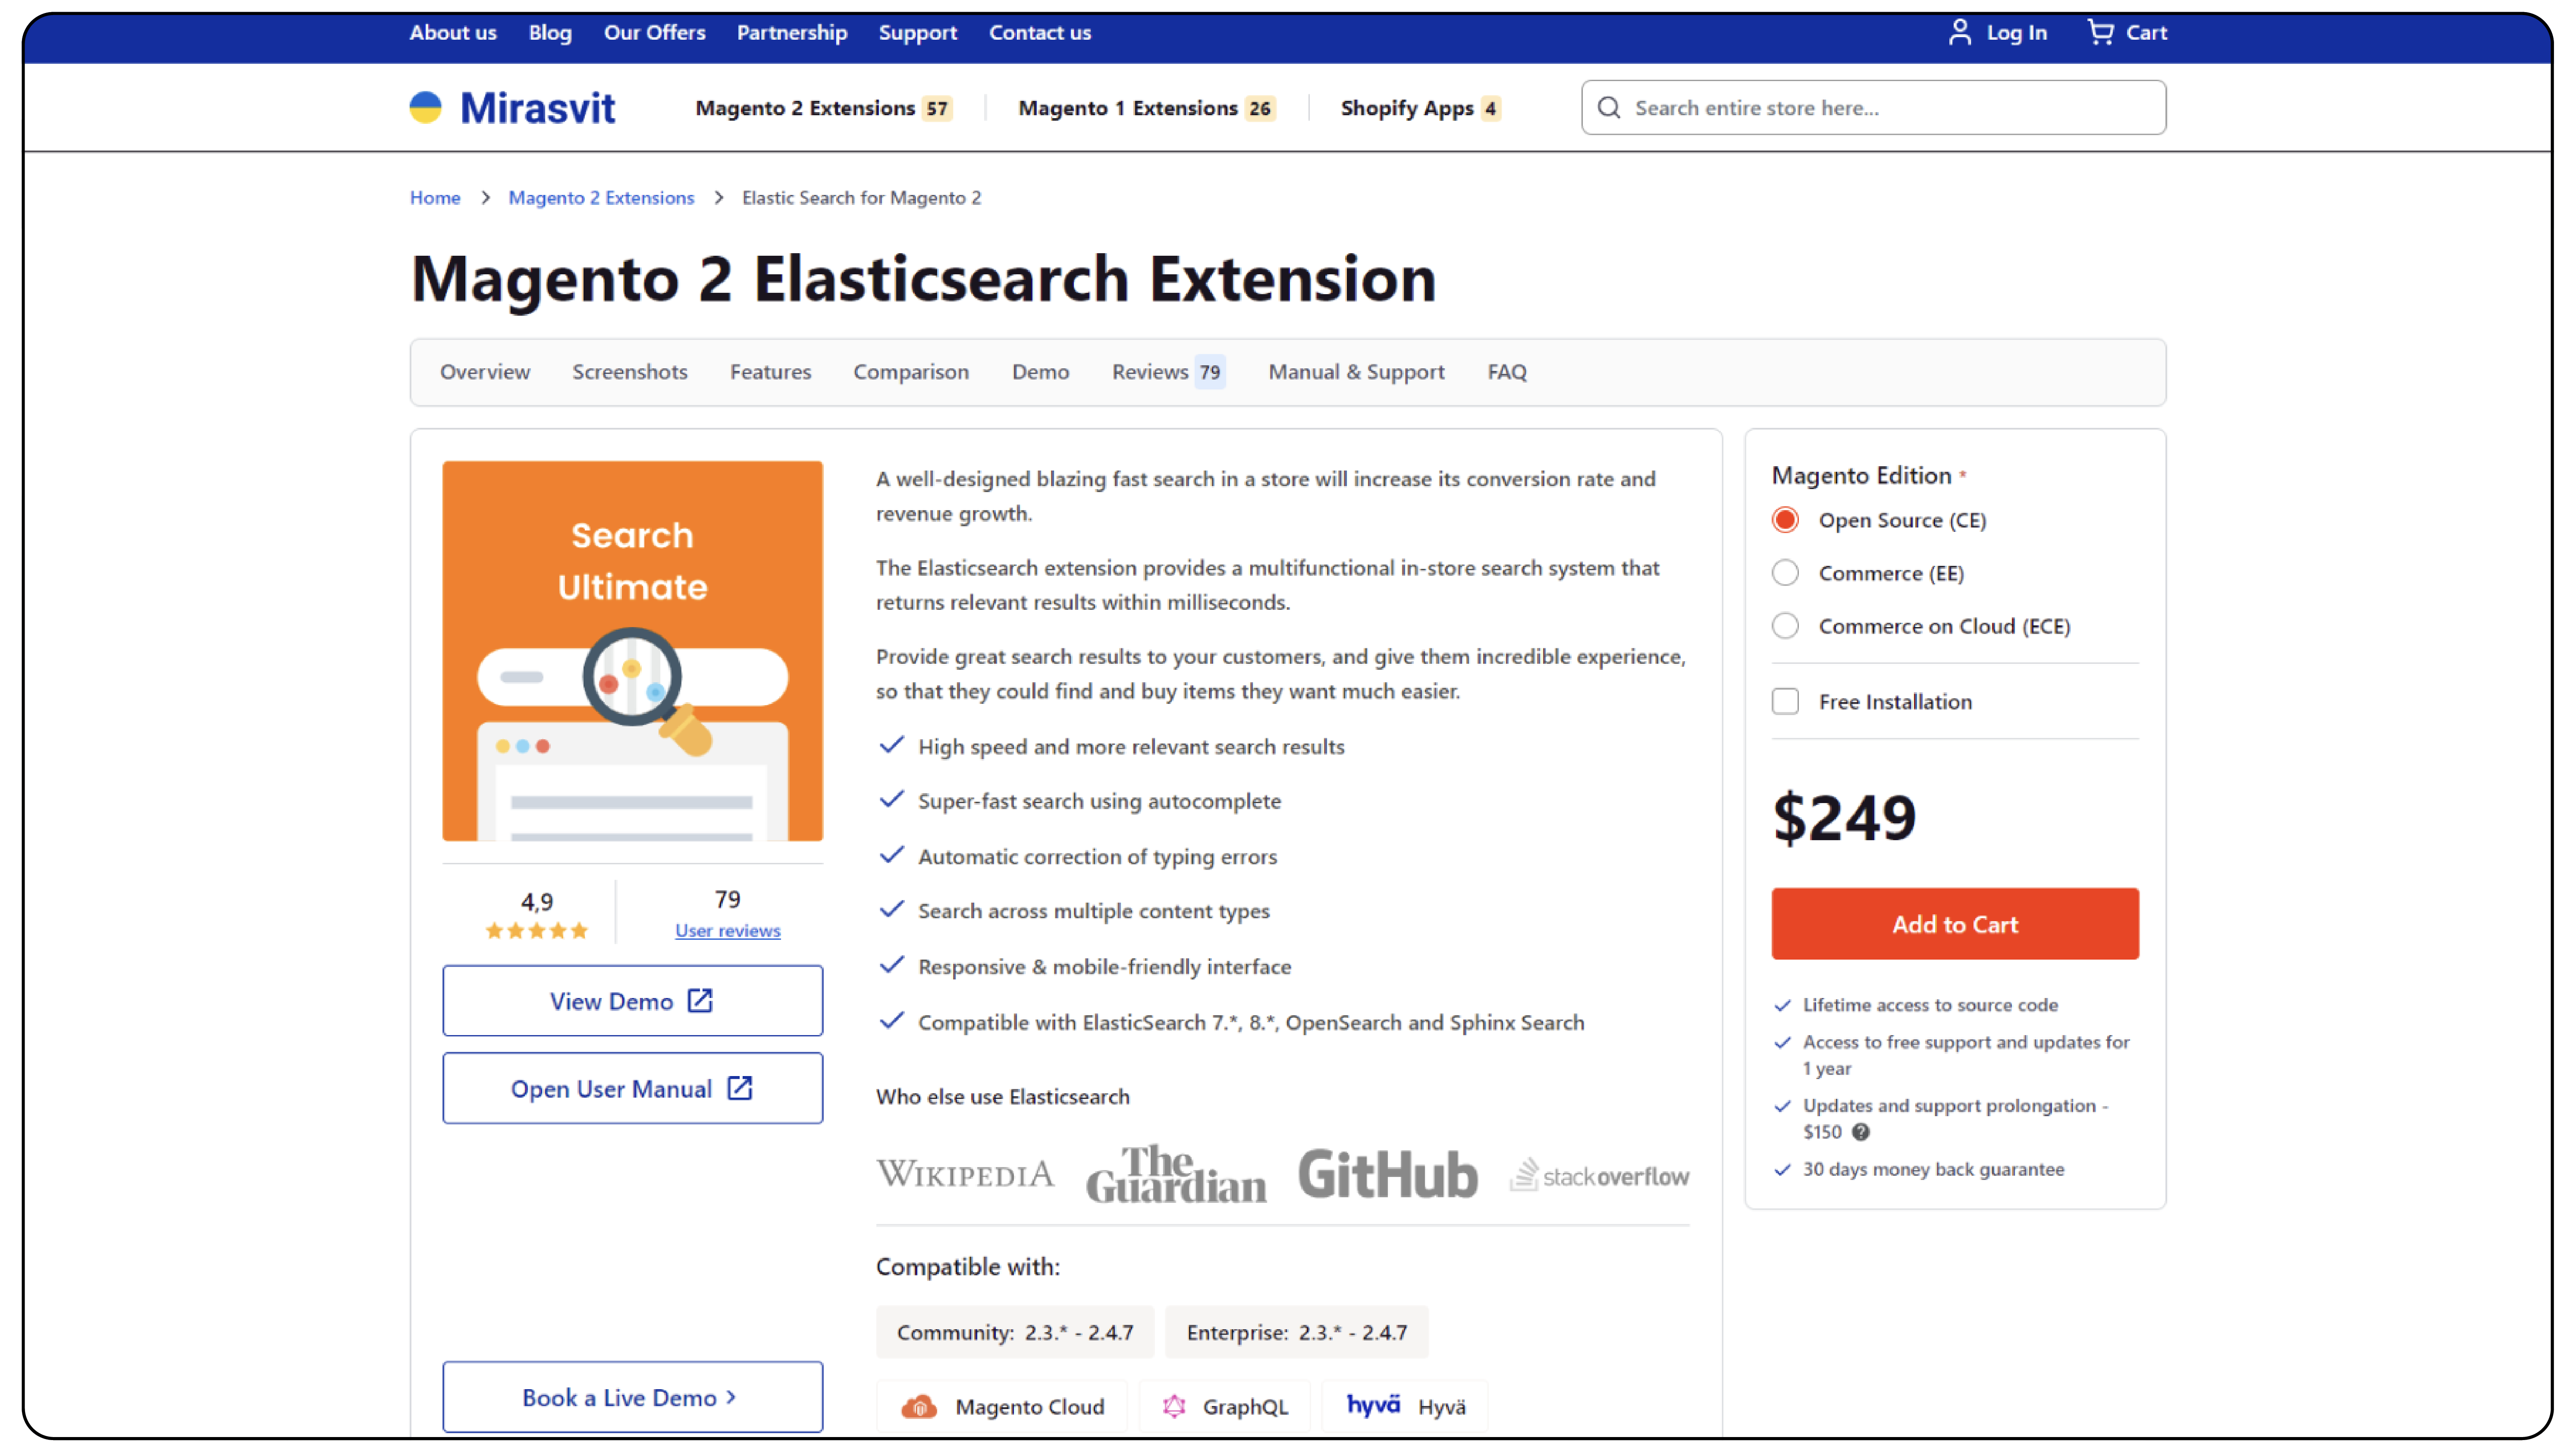
Task: Click the Community: 2.3.* - 2.4.7 badge
Action: [x=1015, y=1332]
